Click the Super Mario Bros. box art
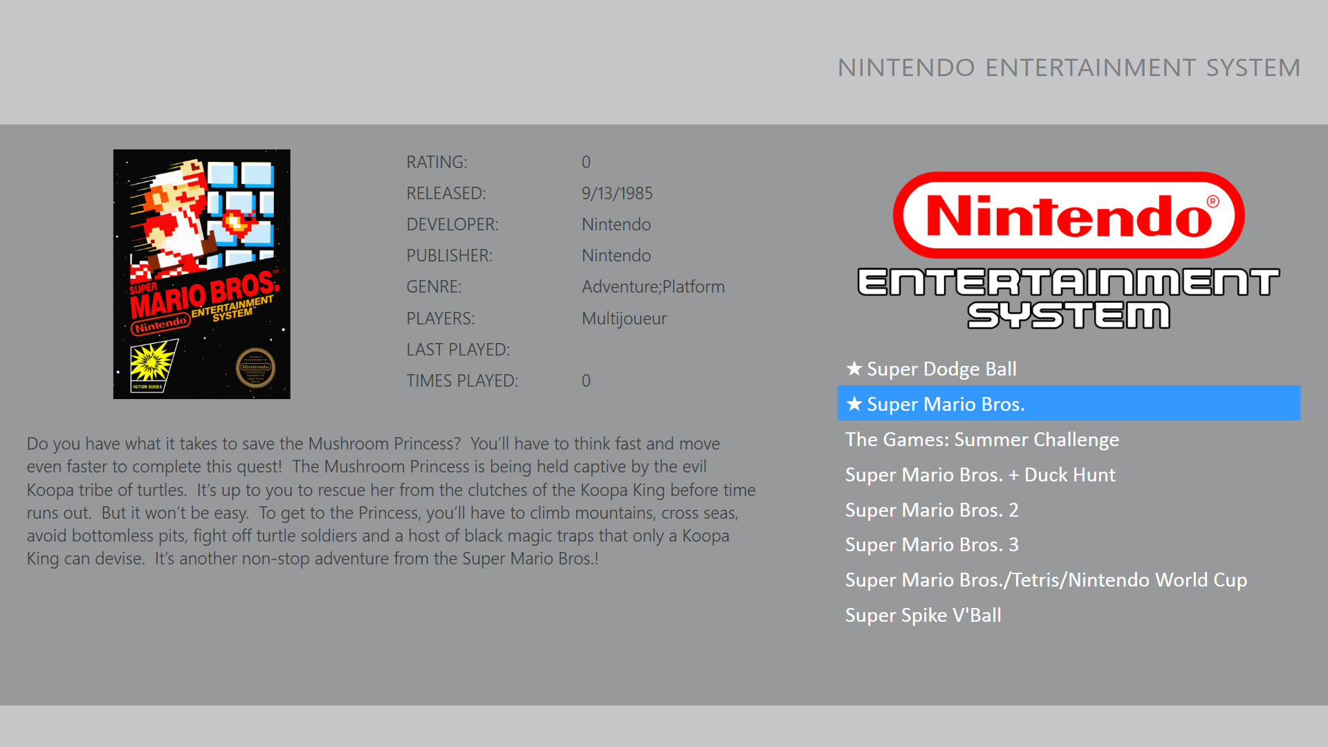The height and width of the screenshot is (747, 1328). [202, 274]
